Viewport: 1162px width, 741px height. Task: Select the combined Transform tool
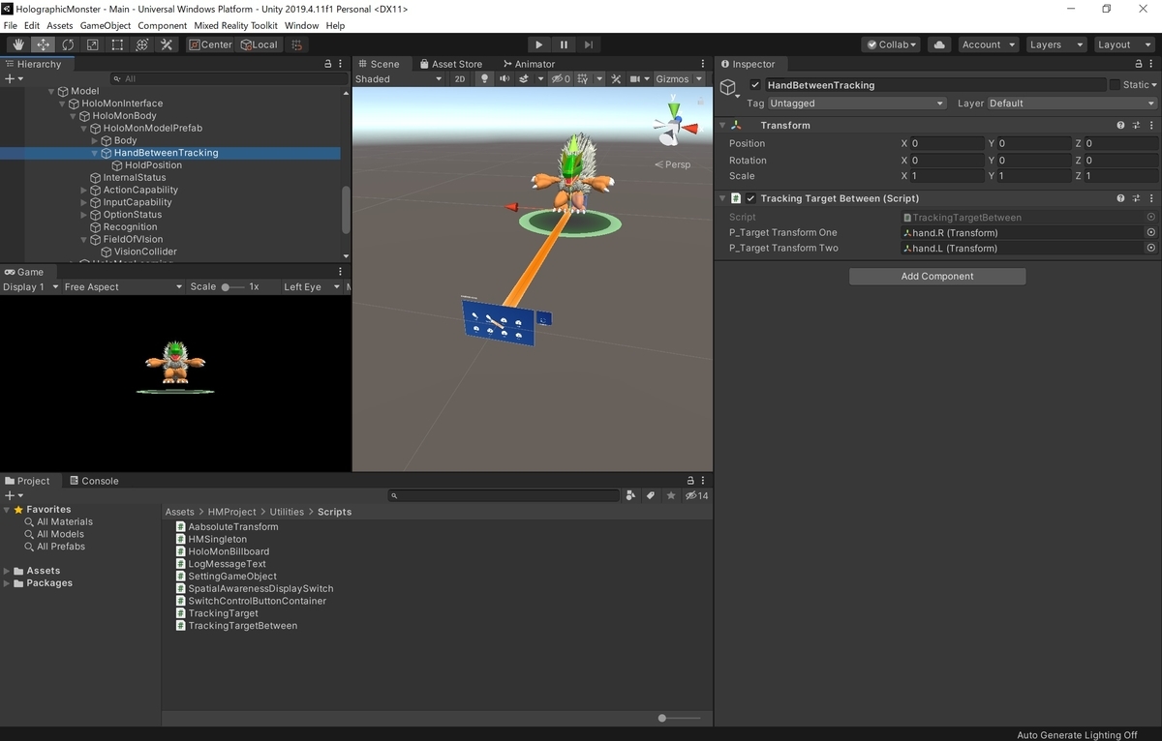tap(142, 44)
